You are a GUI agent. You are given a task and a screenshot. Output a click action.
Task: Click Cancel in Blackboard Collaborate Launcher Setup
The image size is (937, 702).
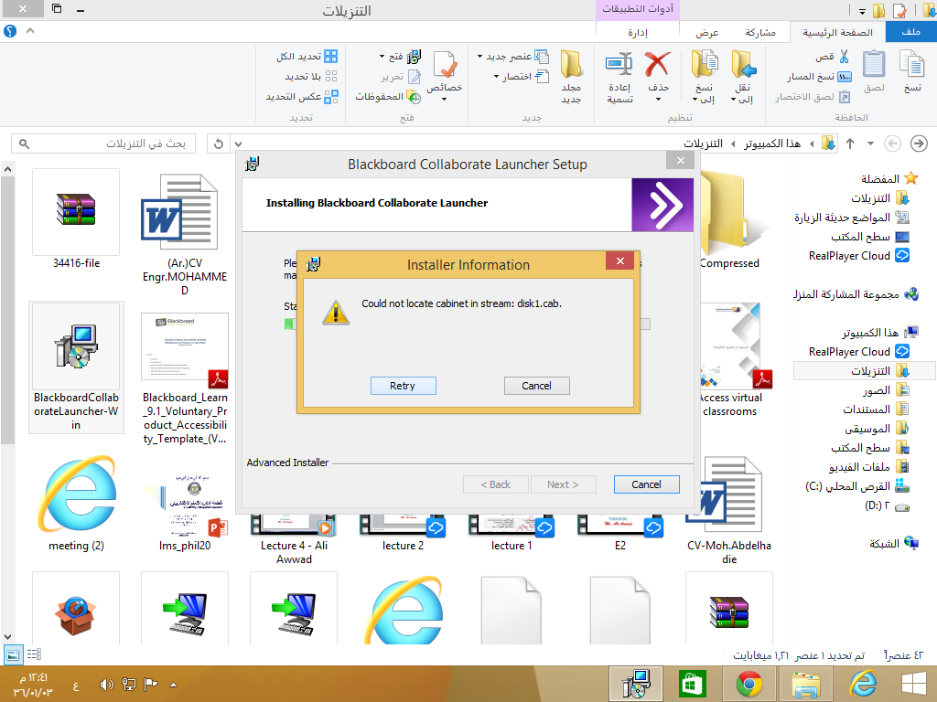pos(646,484)
